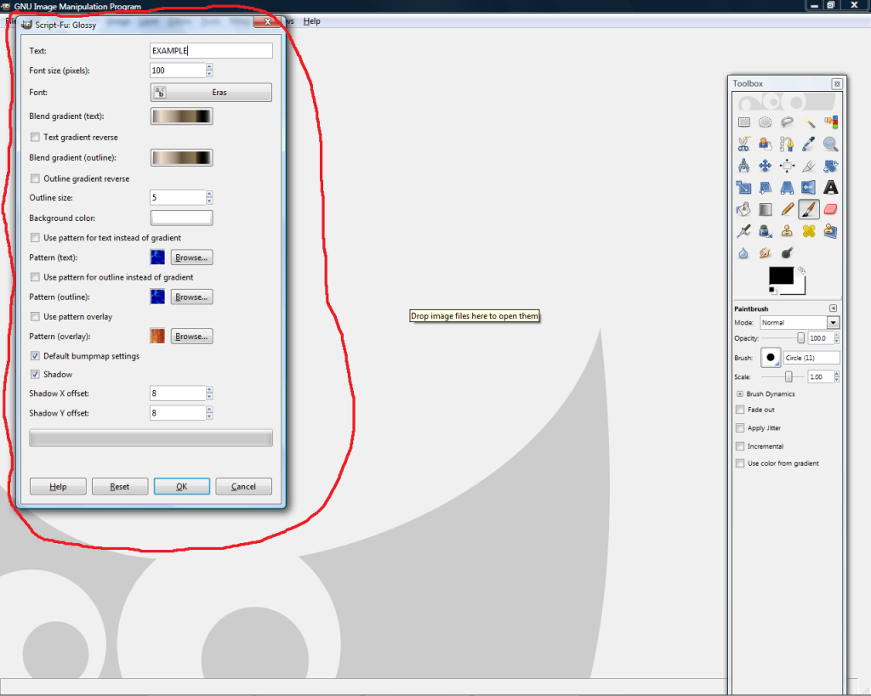Enable Text gradient reverse checkbox

35,137
